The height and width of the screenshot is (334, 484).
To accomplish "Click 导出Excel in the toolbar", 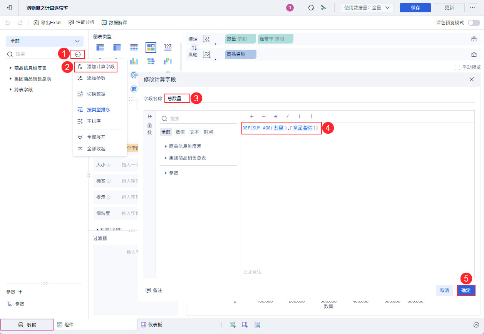I will click(48, 23).
